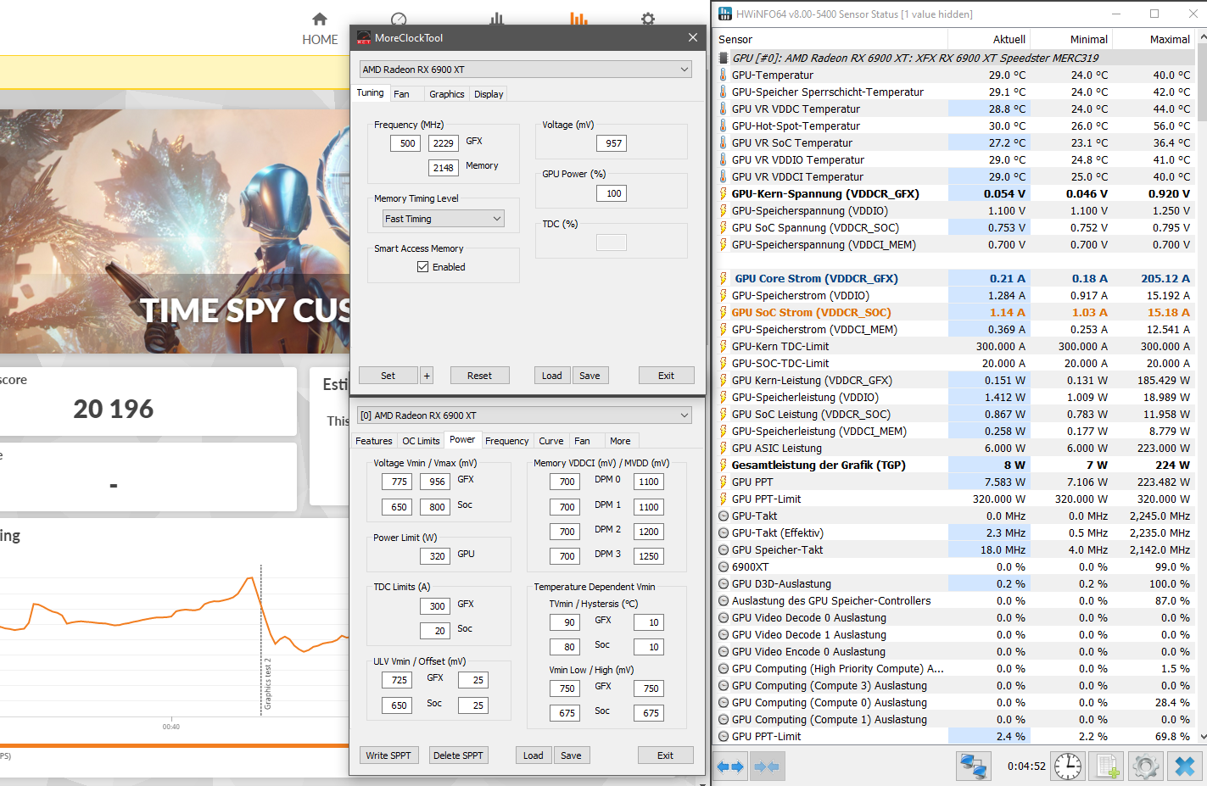Viewport: 1207px width, 786px height.
Task: Click the Power Limit GPU field 320
Action: tap(437, 556)
